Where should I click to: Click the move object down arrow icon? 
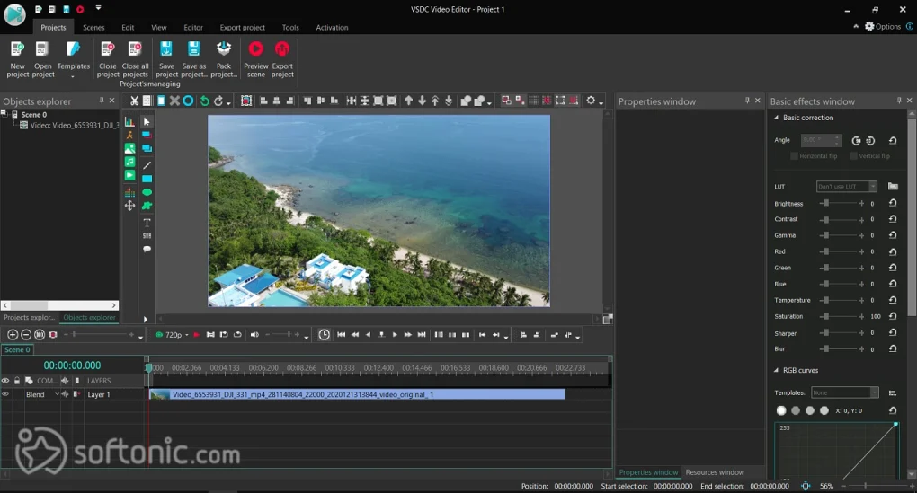click(x=422, y=101)
